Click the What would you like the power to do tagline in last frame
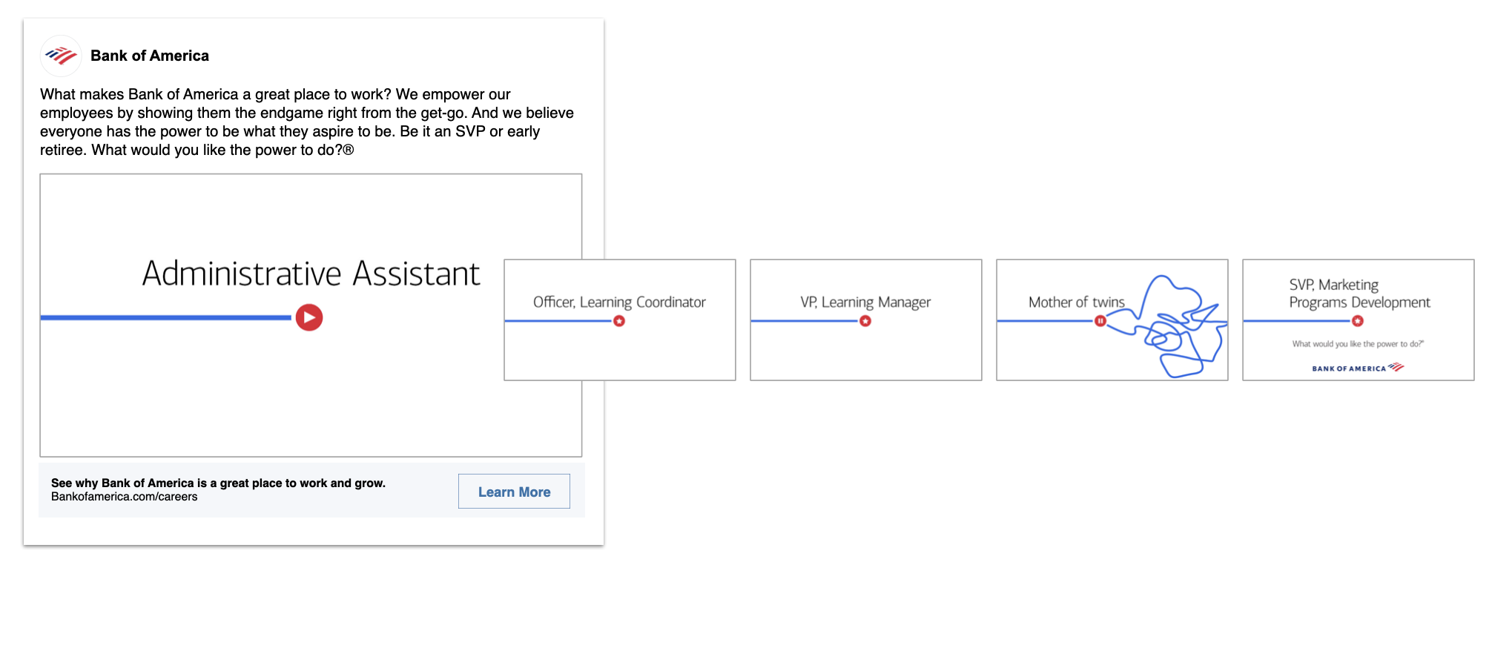This screenshot has height=648, width=1492. click(1358, 344)
